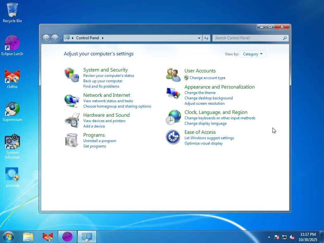Switch to Eclipse Lun3r taskbar button
This screenshot has height=243, width=324.
67,237
